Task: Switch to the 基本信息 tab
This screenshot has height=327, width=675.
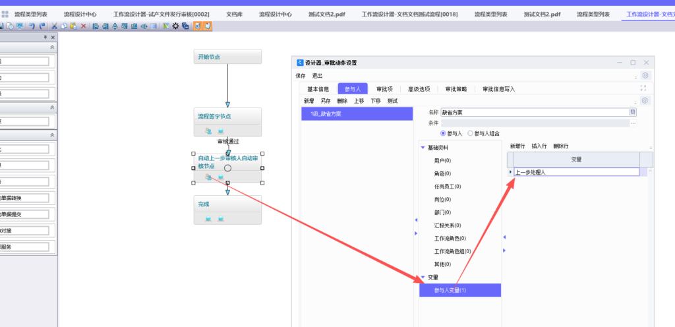Action: click(318, 89)
